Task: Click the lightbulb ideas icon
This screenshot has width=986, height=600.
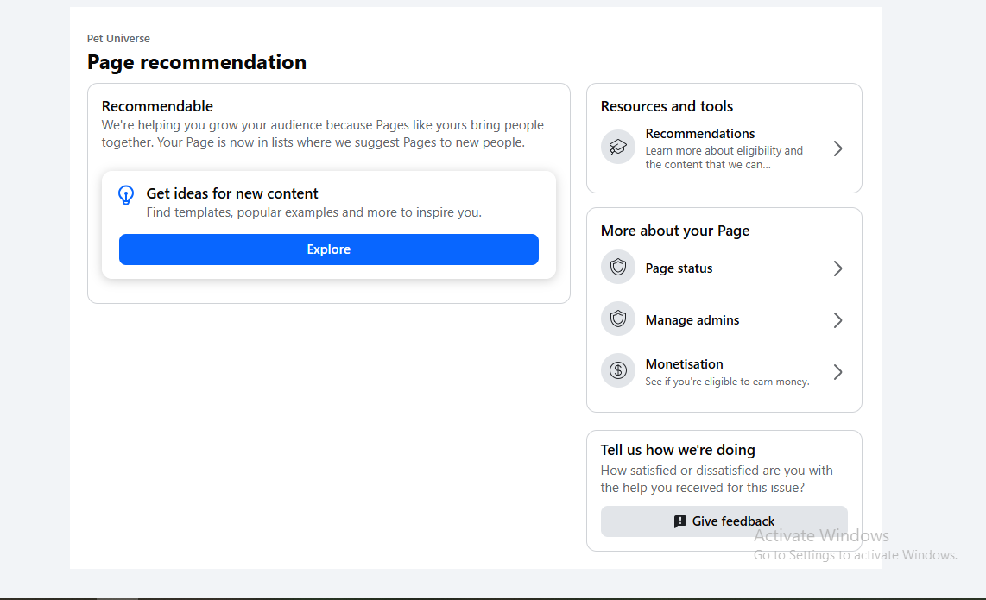Action: (x=126, y=195)
